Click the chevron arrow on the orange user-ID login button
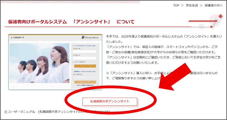This screenshot has height=120, width=227. pos(95,66)
